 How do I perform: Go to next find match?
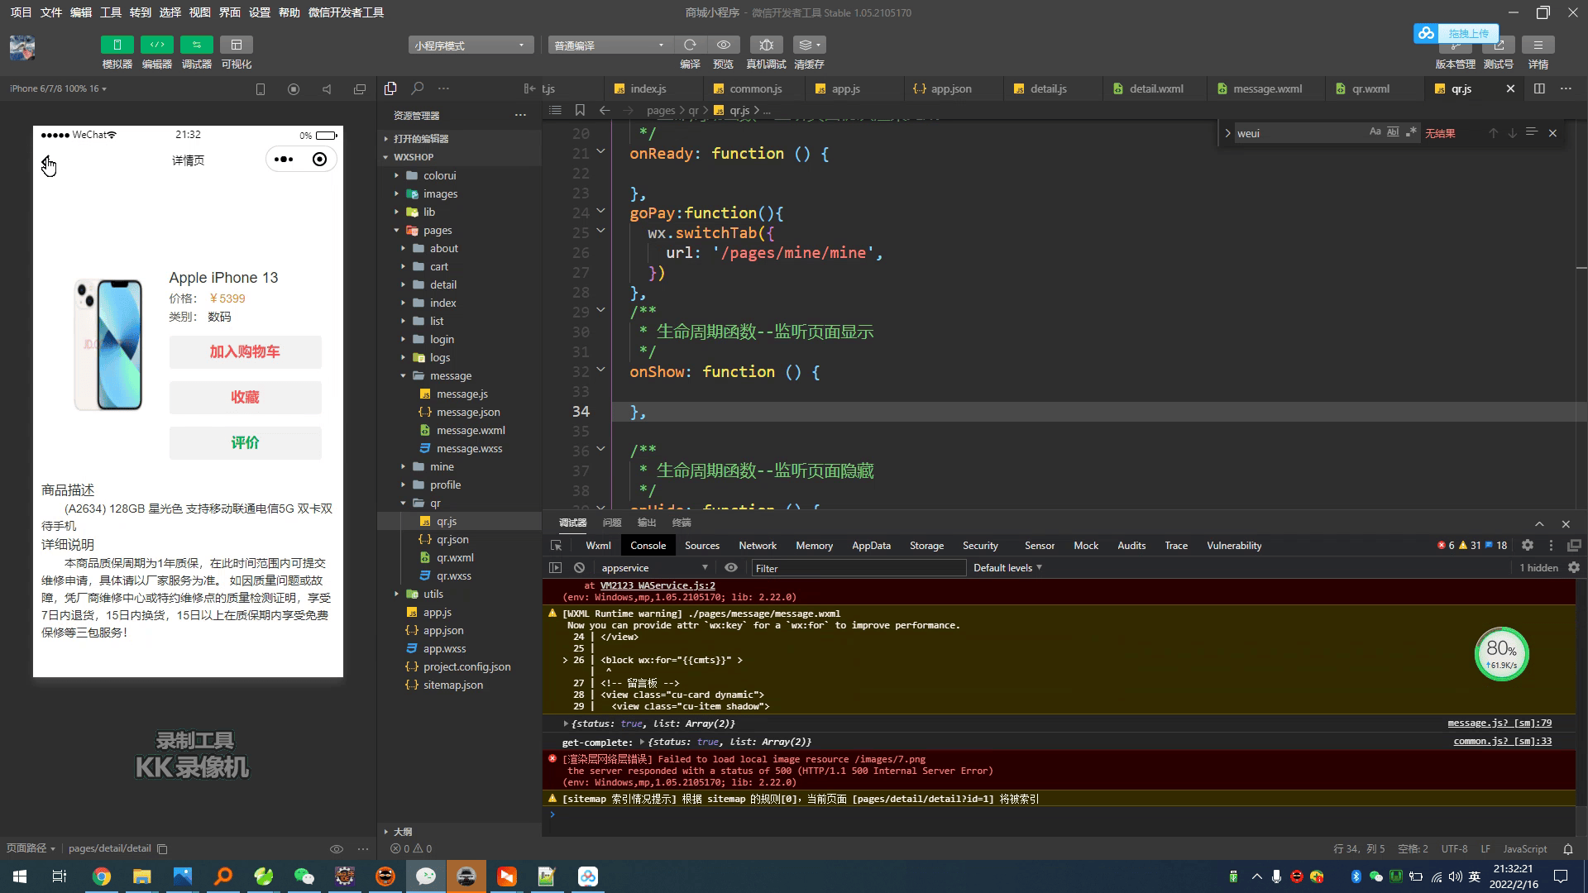click(1512, 133)
